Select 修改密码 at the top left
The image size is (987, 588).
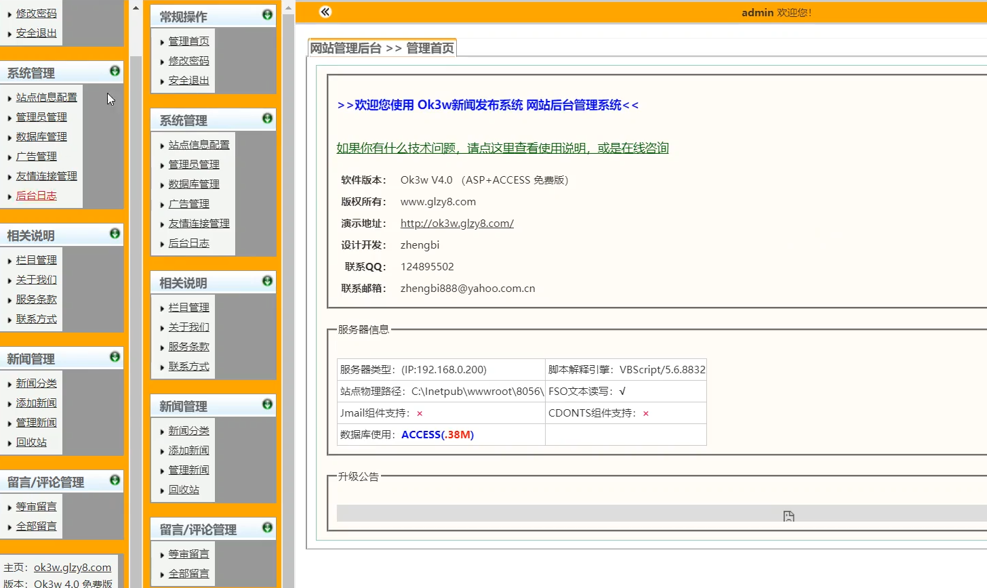(35, 12)
